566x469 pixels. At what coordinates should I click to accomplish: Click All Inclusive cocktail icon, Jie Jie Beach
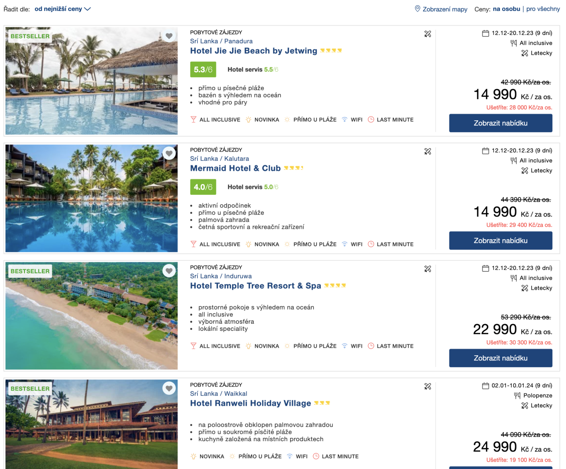pos(193,120)
